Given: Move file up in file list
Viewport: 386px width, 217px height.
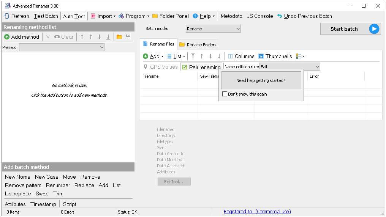Looking at the screenshot, I should click(x=202, y=56).
